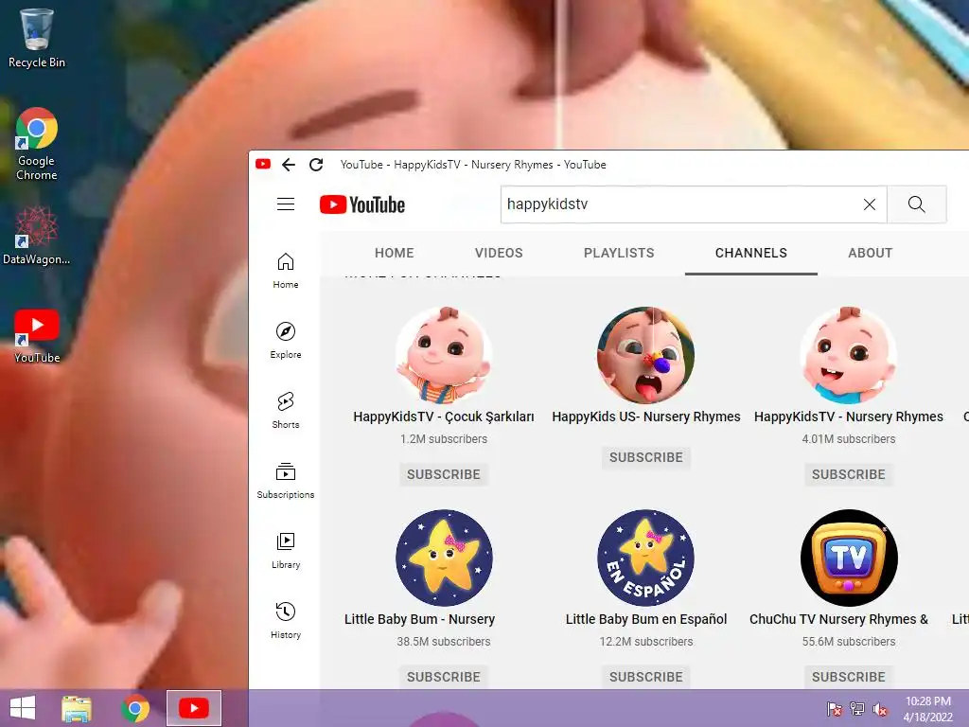Go back with the window's back arrow

point(289,165)
